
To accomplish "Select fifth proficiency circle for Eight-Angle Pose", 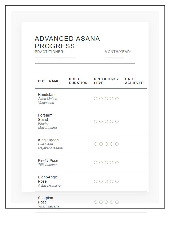I will coord(117,181).
